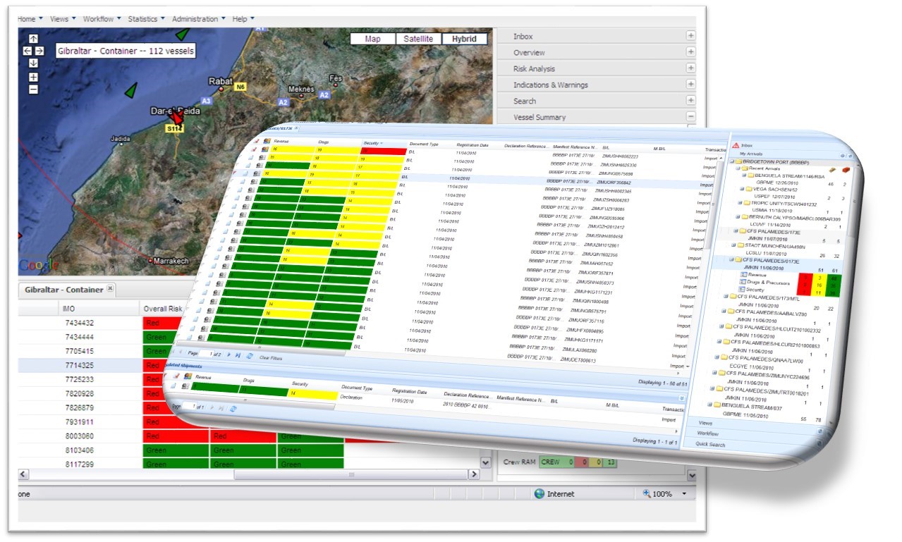Click the Inbox warning triangle icon
This screenshot has width=902, height=542.
pyautogui.click(x=736, y=144)
